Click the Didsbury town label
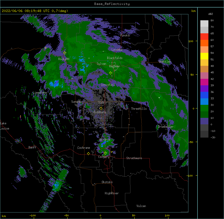 pos(100,112)
